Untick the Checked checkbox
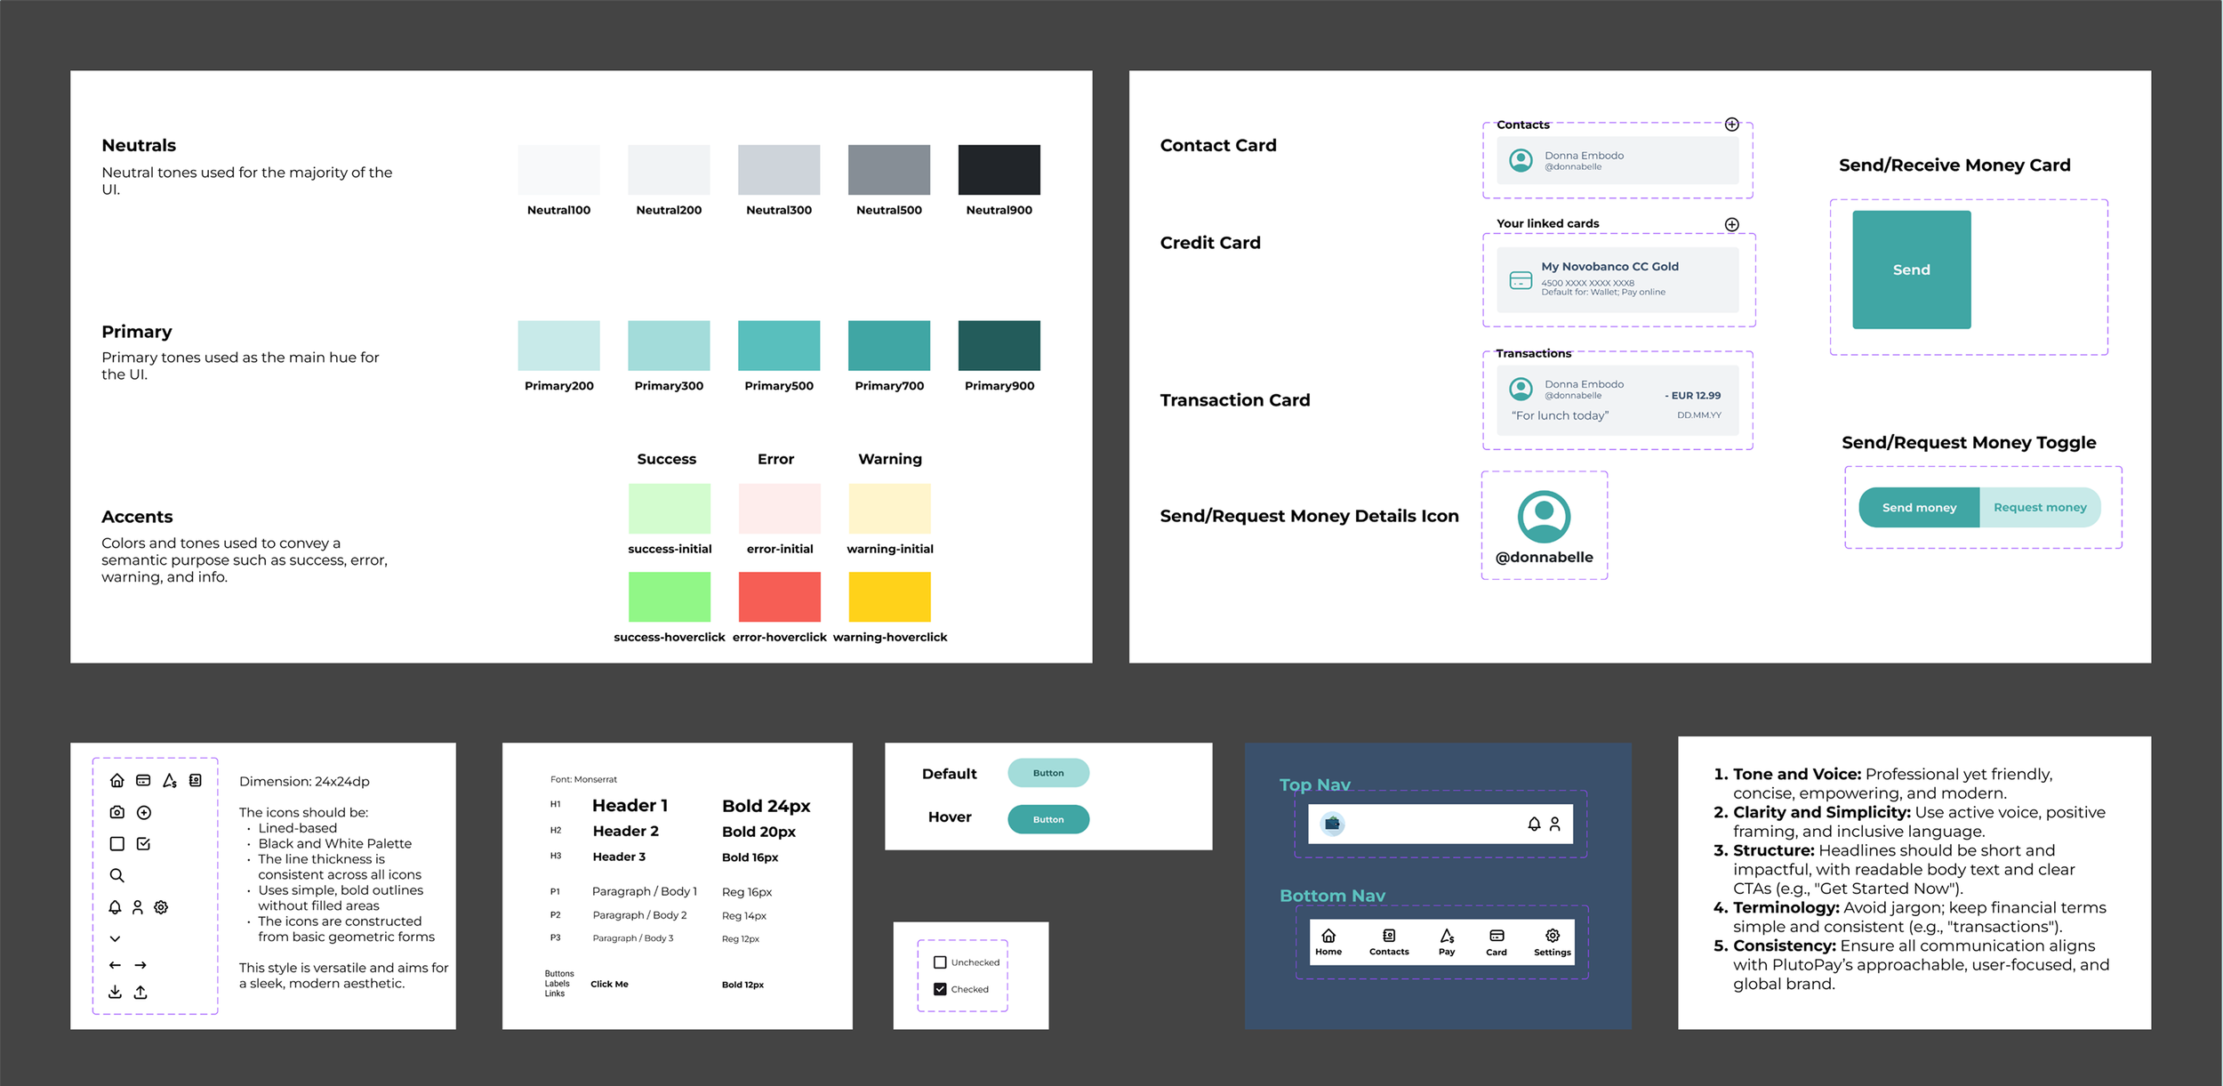 (940, 989)
